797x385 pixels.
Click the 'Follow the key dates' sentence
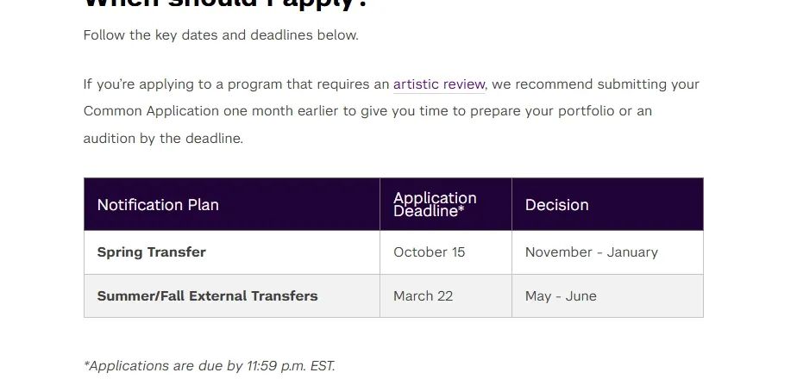coord(221,35)
